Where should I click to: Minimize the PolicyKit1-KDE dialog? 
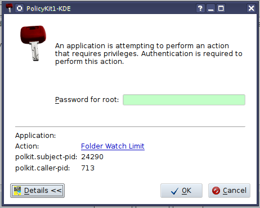(210, 8)
